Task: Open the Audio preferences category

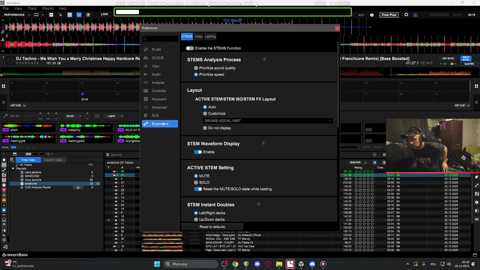Action: (160, 74)
